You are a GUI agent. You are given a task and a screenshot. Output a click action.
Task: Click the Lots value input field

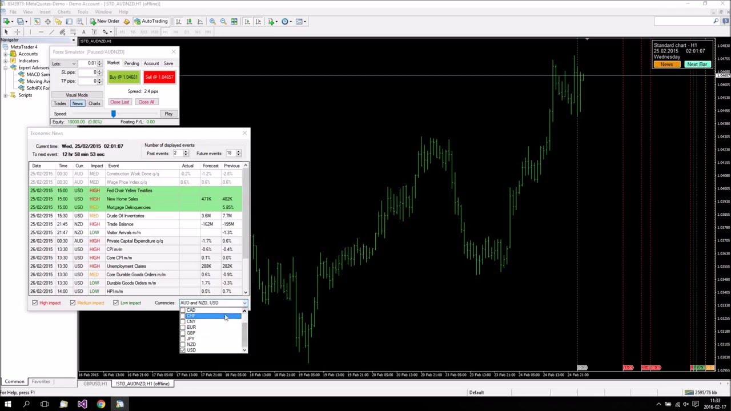(88, 63)
